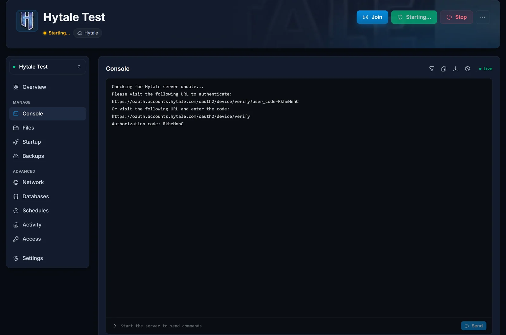Viewport: 506px width, 335px height.
Task: Click the oauth2/device/verify URL without code
Action: [x=181, y=116]
